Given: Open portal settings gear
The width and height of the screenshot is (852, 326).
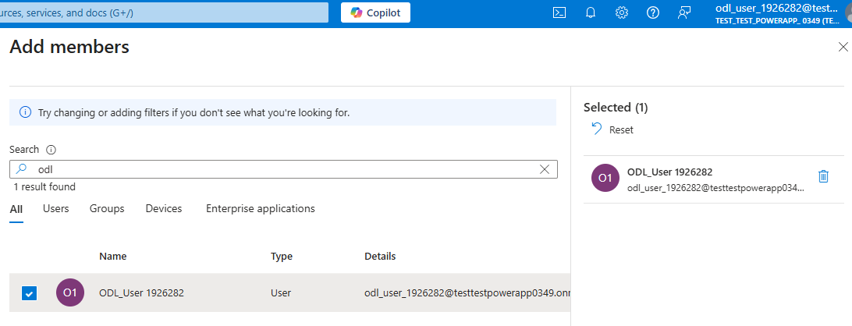Looking at the screenshot, I should pos(622,12).
